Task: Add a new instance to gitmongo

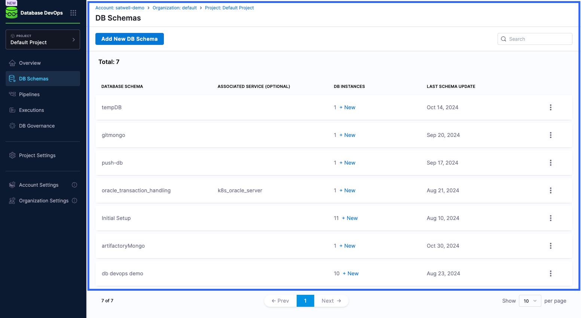Action: tap(348, 135)
